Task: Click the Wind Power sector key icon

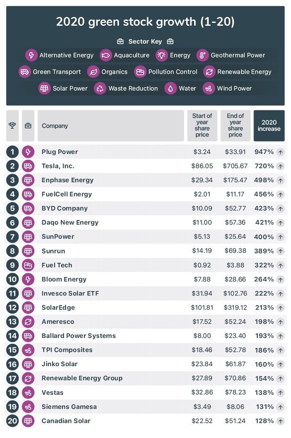Action: click(209, 88)
